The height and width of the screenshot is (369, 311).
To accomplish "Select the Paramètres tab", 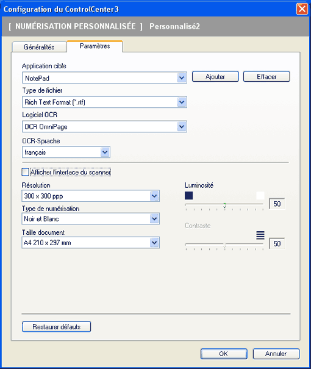I will pyautogui.click(x=95, y=46).
